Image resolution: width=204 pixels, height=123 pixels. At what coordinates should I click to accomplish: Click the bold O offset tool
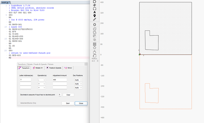coord(95,25)
